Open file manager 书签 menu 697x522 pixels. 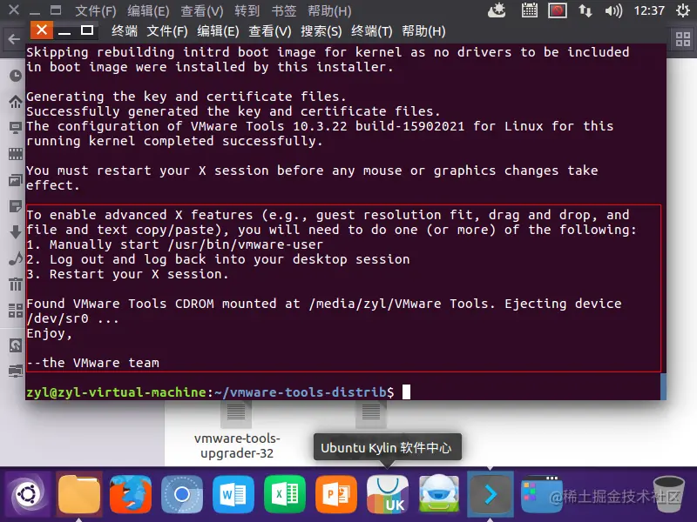pos(284,10)
